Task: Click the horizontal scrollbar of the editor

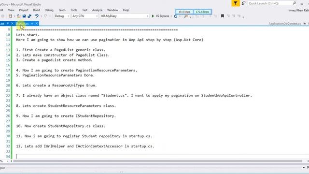Action: click(158, 161)
